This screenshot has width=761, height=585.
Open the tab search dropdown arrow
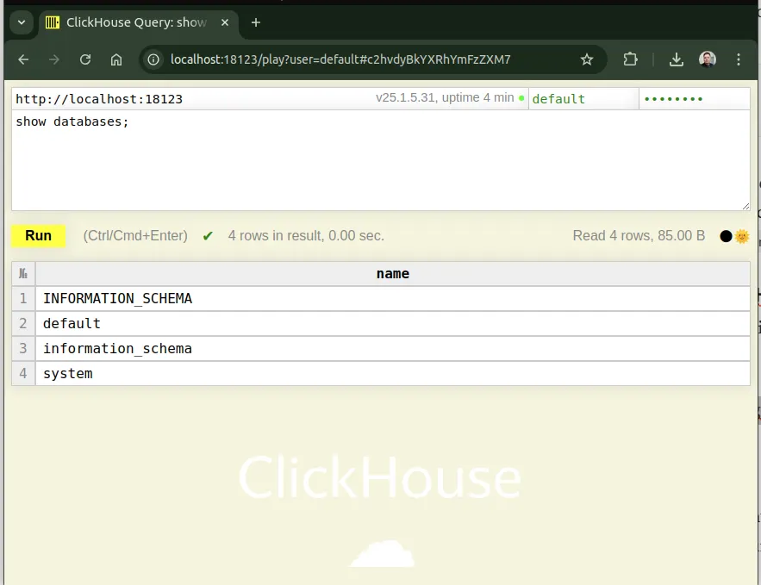click(x=22, y=22)
